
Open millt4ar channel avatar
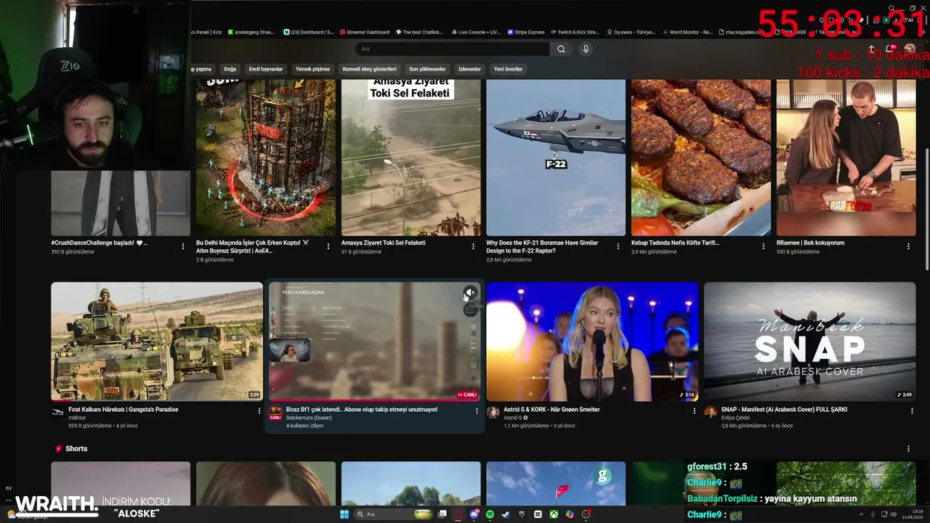pos(57,412)
